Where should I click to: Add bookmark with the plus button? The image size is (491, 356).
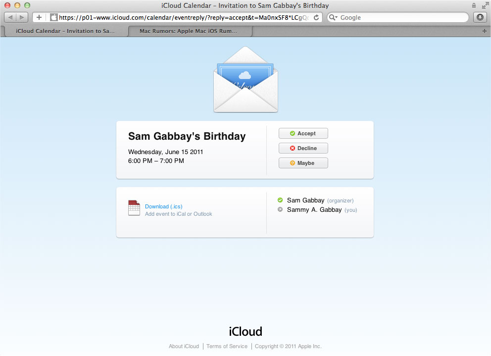click(39, 17)
